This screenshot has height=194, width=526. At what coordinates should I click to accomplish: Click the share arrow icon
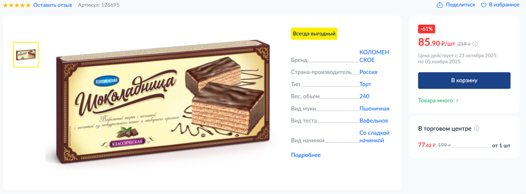point(440,5)
